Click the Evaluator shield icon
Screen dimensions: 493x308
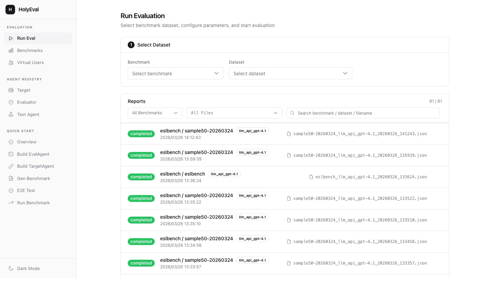(11, 102)
